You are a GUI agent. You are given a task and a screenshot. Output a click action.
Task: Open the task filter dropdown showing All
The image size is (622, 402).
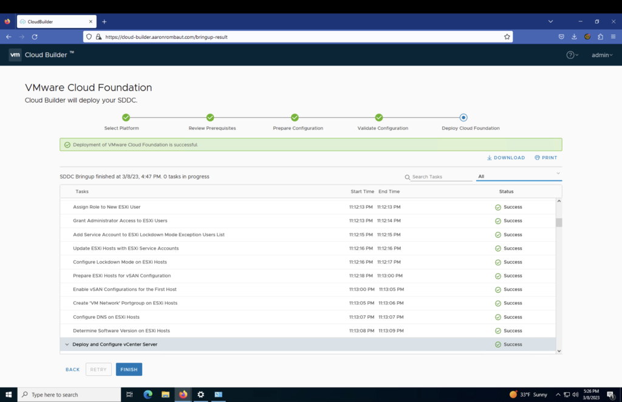[x=519, y=176]
